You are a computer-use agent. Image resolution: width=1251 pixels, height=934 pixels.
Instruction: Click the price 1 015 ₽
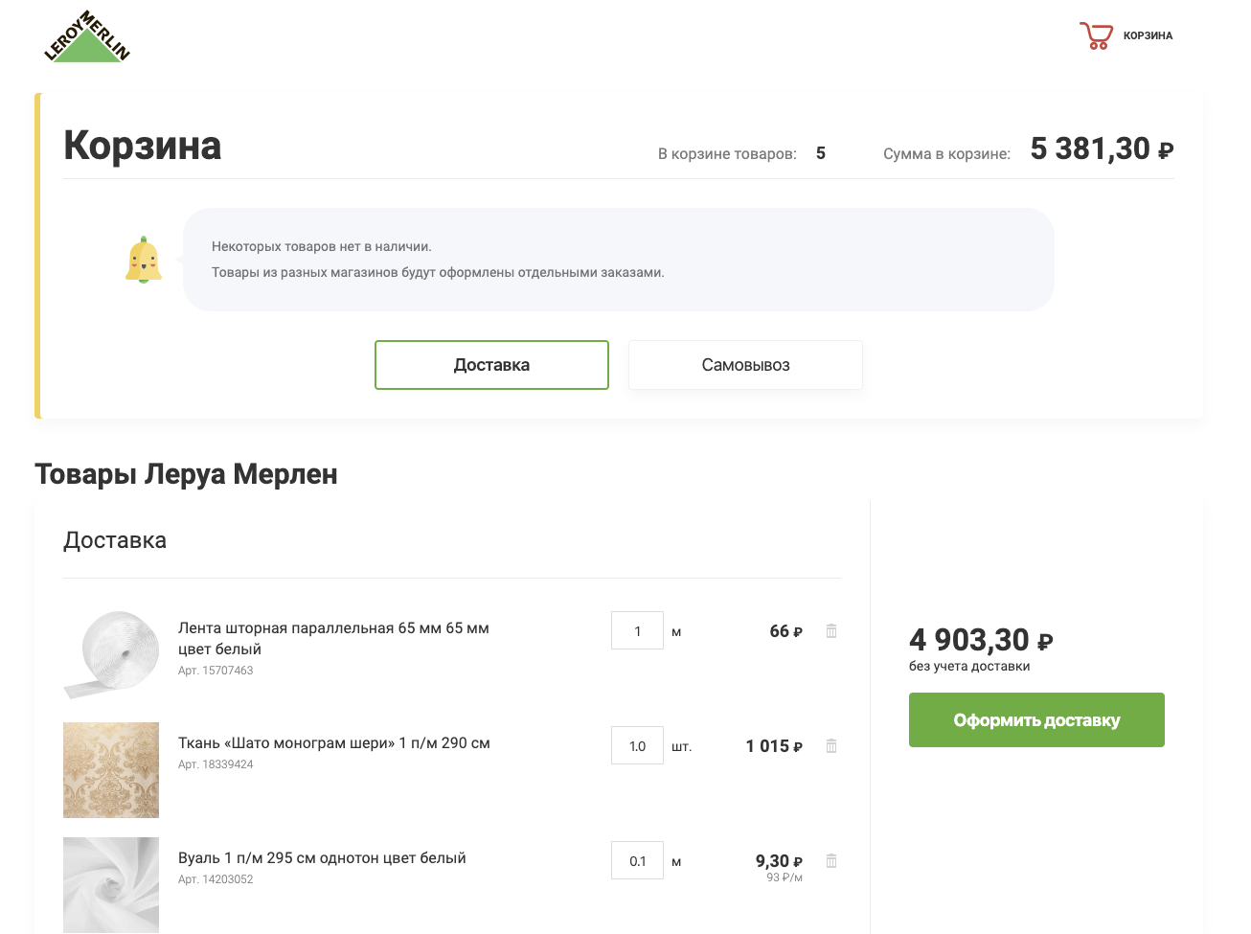pos(774,746)
